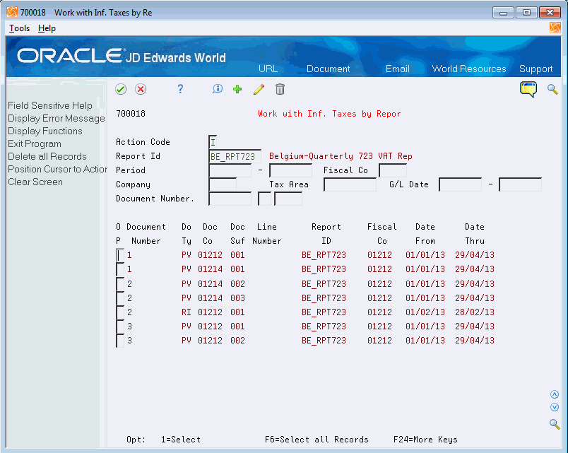Click Display Error Message link
This screenshot has width=568, height=453.
click(x=56, y=118)
